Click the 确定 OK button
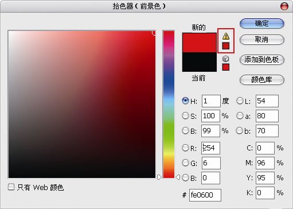Viewport: 293px width, 209px height. (x=262, y=24)
